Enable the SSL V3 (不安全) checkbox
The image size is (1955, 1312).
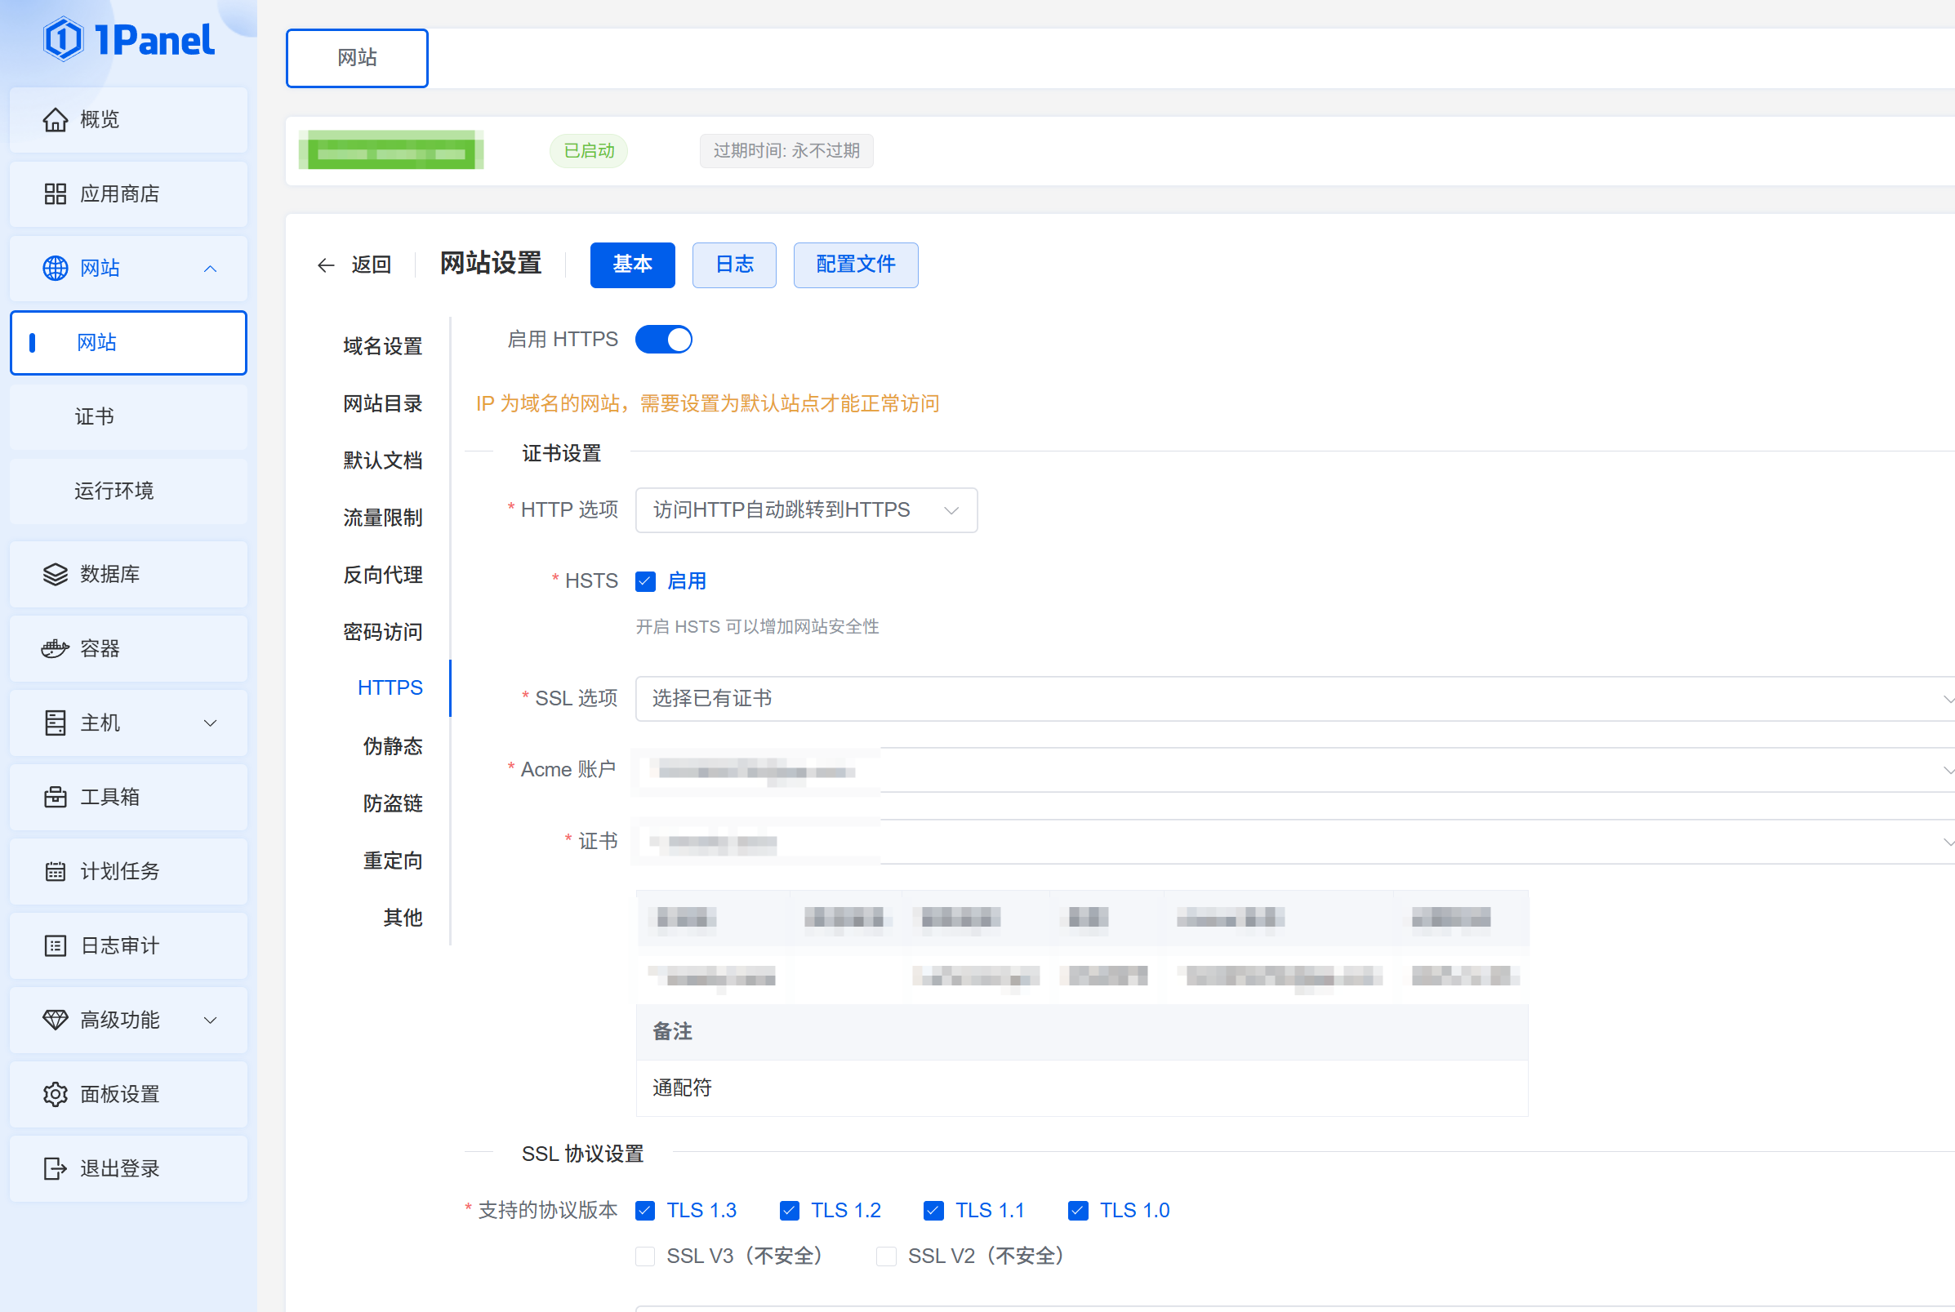click(x=645, y=1256)
